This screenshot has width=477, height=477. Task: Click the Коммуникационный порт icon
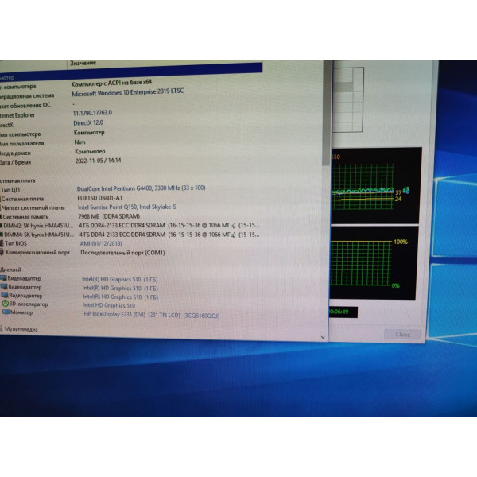(x=2, y=252)
